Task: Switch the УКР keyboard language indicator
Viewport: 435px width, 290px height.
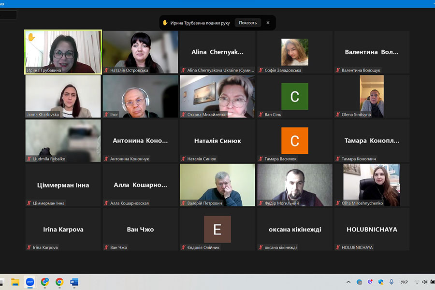Action: point(404,282)
